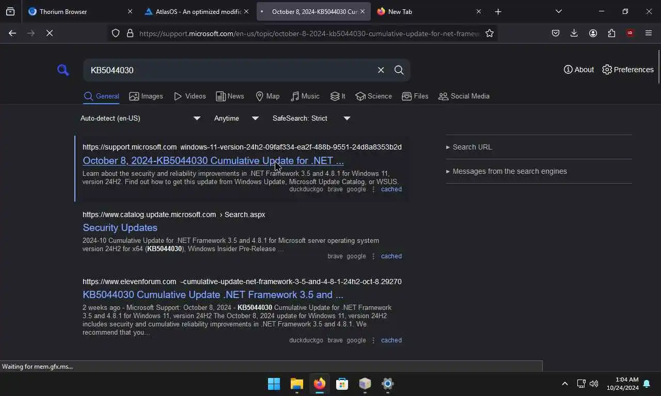
Task: Switch to It search category
Action: click(338, 96)
